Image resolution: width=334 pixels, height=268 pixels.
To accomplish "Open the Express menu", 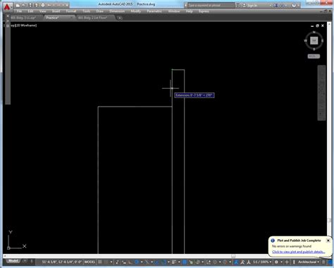I will [x=204, y=11].
